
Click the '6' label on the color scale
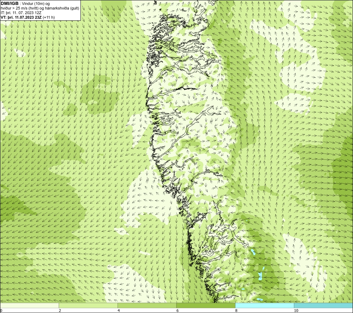pyautogui.click(x=178, y=311)
